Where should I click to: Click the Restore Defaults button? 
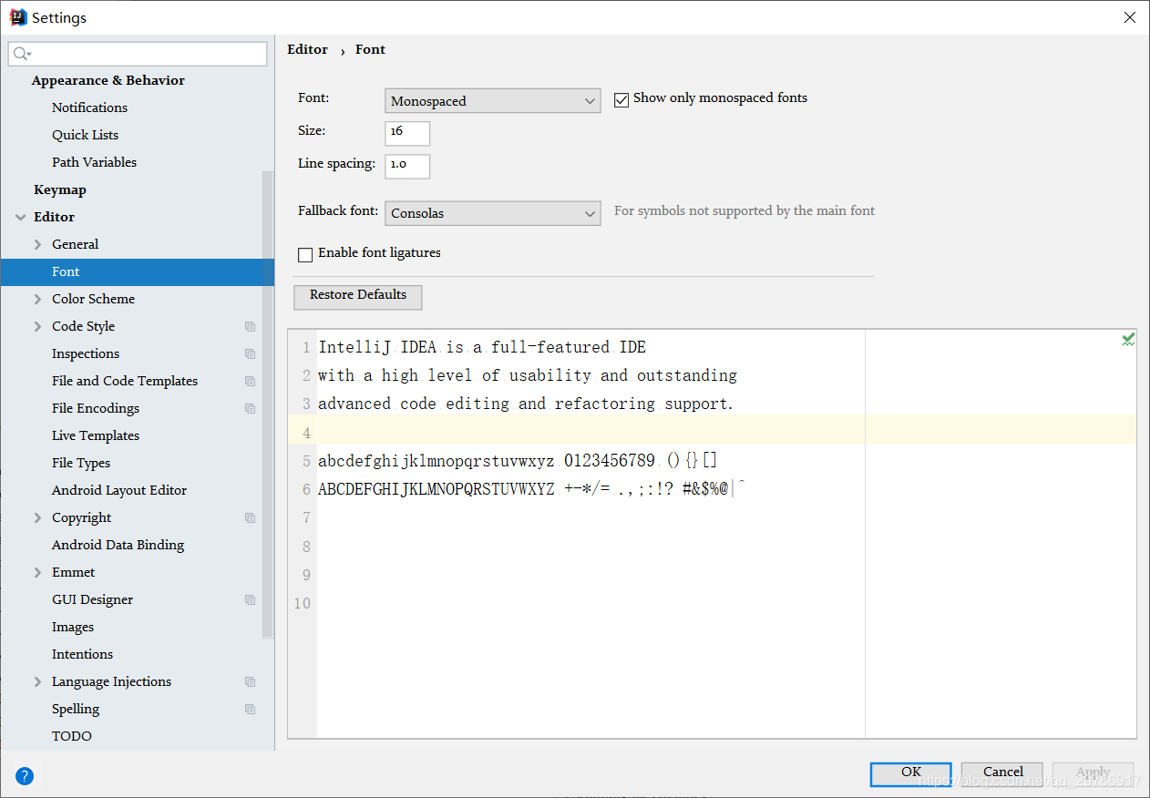[x=358, y=296]
